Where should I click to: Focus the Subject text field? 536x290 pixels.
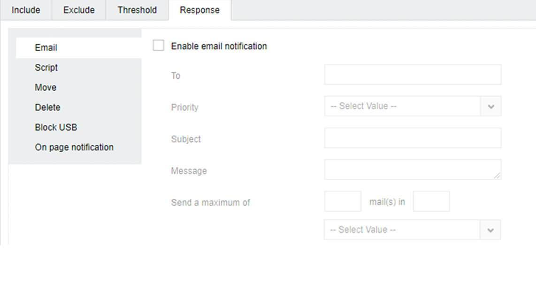point(413,138)
